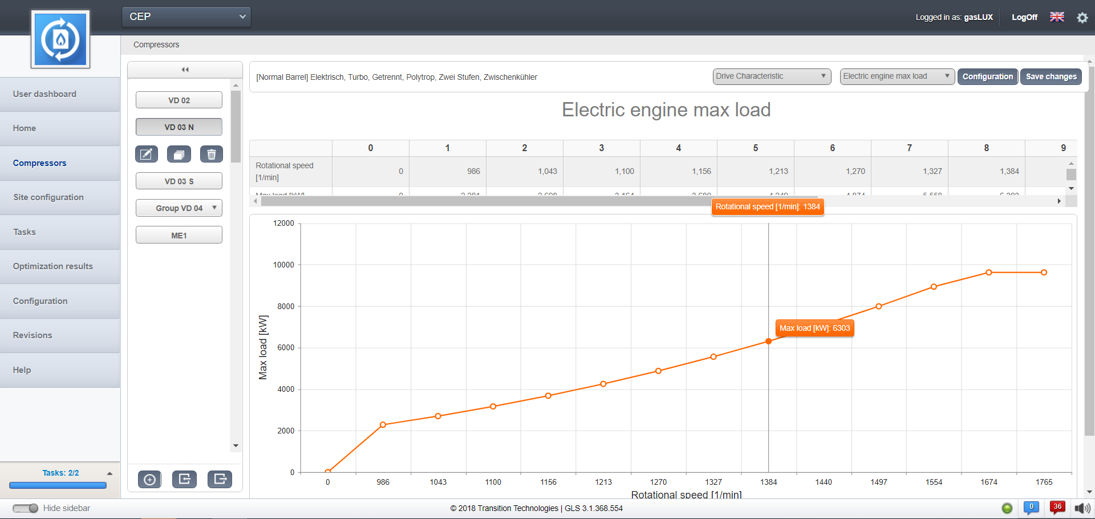Screen dimensions: 1095x519
Task: Open the blue messages bubble showing 0
Action: click(1031, 508)
